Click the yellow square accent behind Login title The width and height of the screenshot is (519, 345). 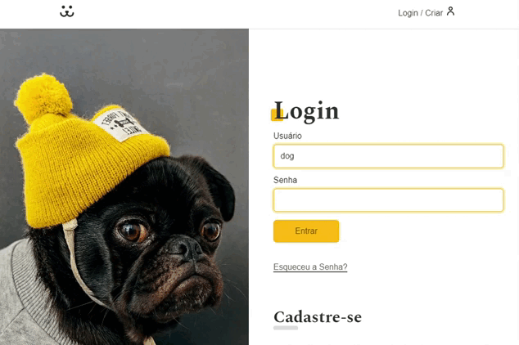click(277, 115)
